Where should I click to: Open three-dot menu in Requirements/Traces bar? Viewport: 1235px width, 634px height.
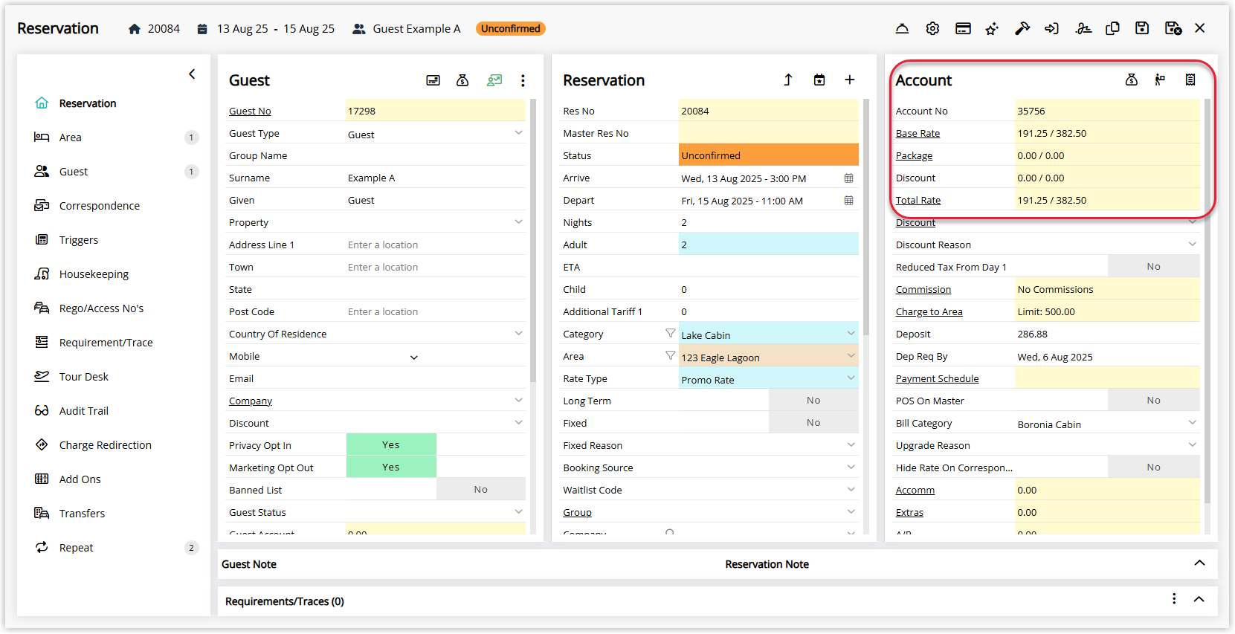[x=1174, y=599]
